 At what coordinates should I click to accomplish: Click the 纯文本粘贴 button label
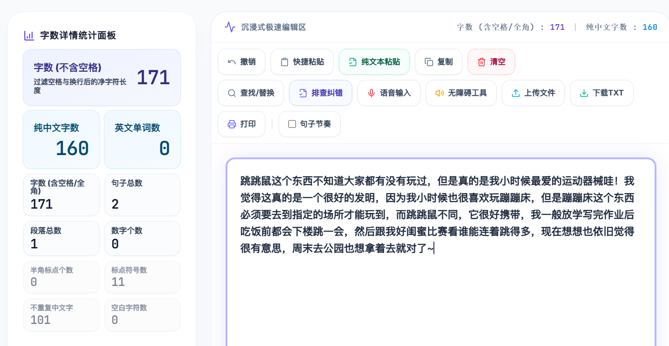click(381, 62)
